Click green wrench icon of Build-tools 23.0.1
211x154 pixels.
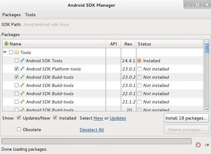coord(22,85)
